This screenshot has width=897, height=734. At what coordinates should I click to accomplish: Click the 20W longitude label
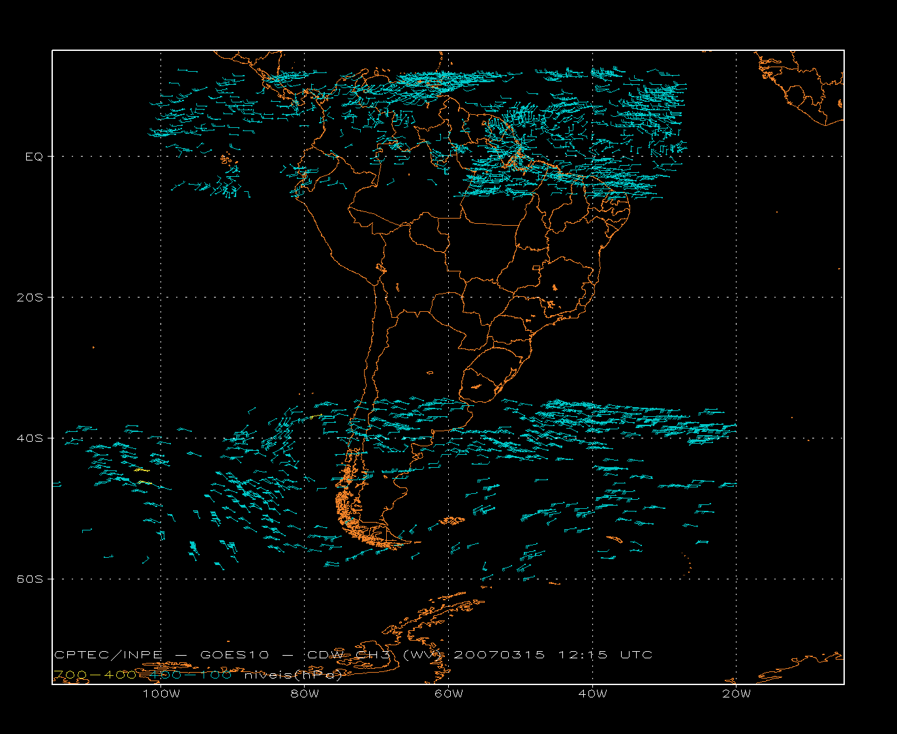[x=736, y=694]
